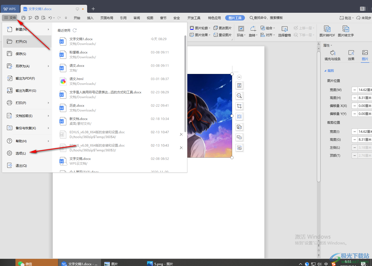Viewport: 372px width, 266px height.
Task: Open recent file 语文.html
Action: (x=119, y=81)
